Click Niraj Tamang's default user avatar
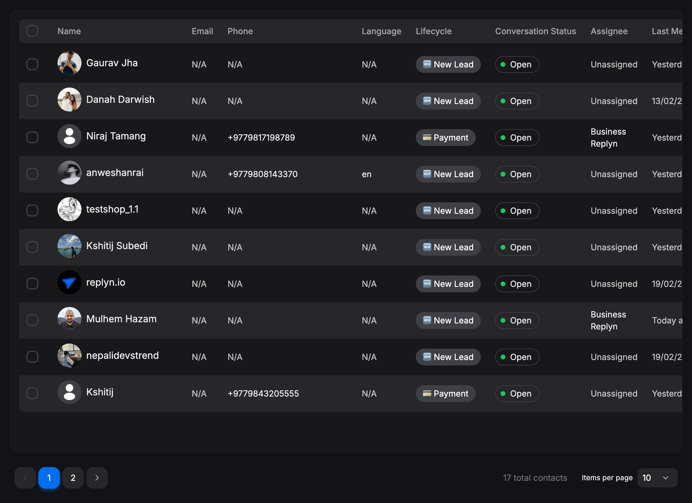 69,136
